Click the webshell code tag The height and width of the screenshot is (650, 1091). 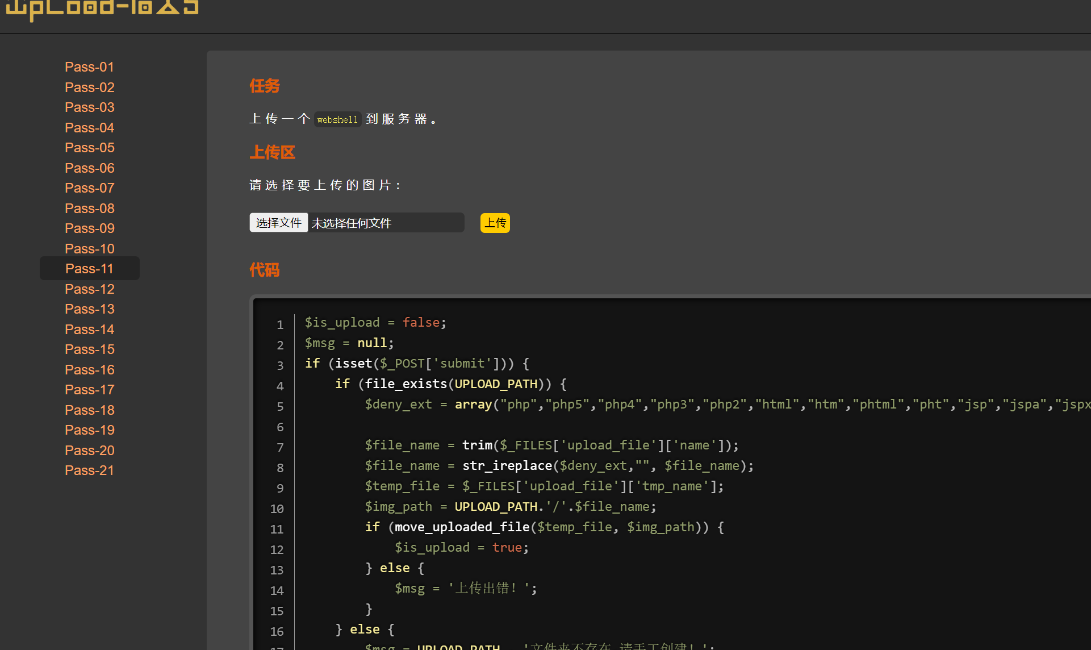tap(337, 119)
